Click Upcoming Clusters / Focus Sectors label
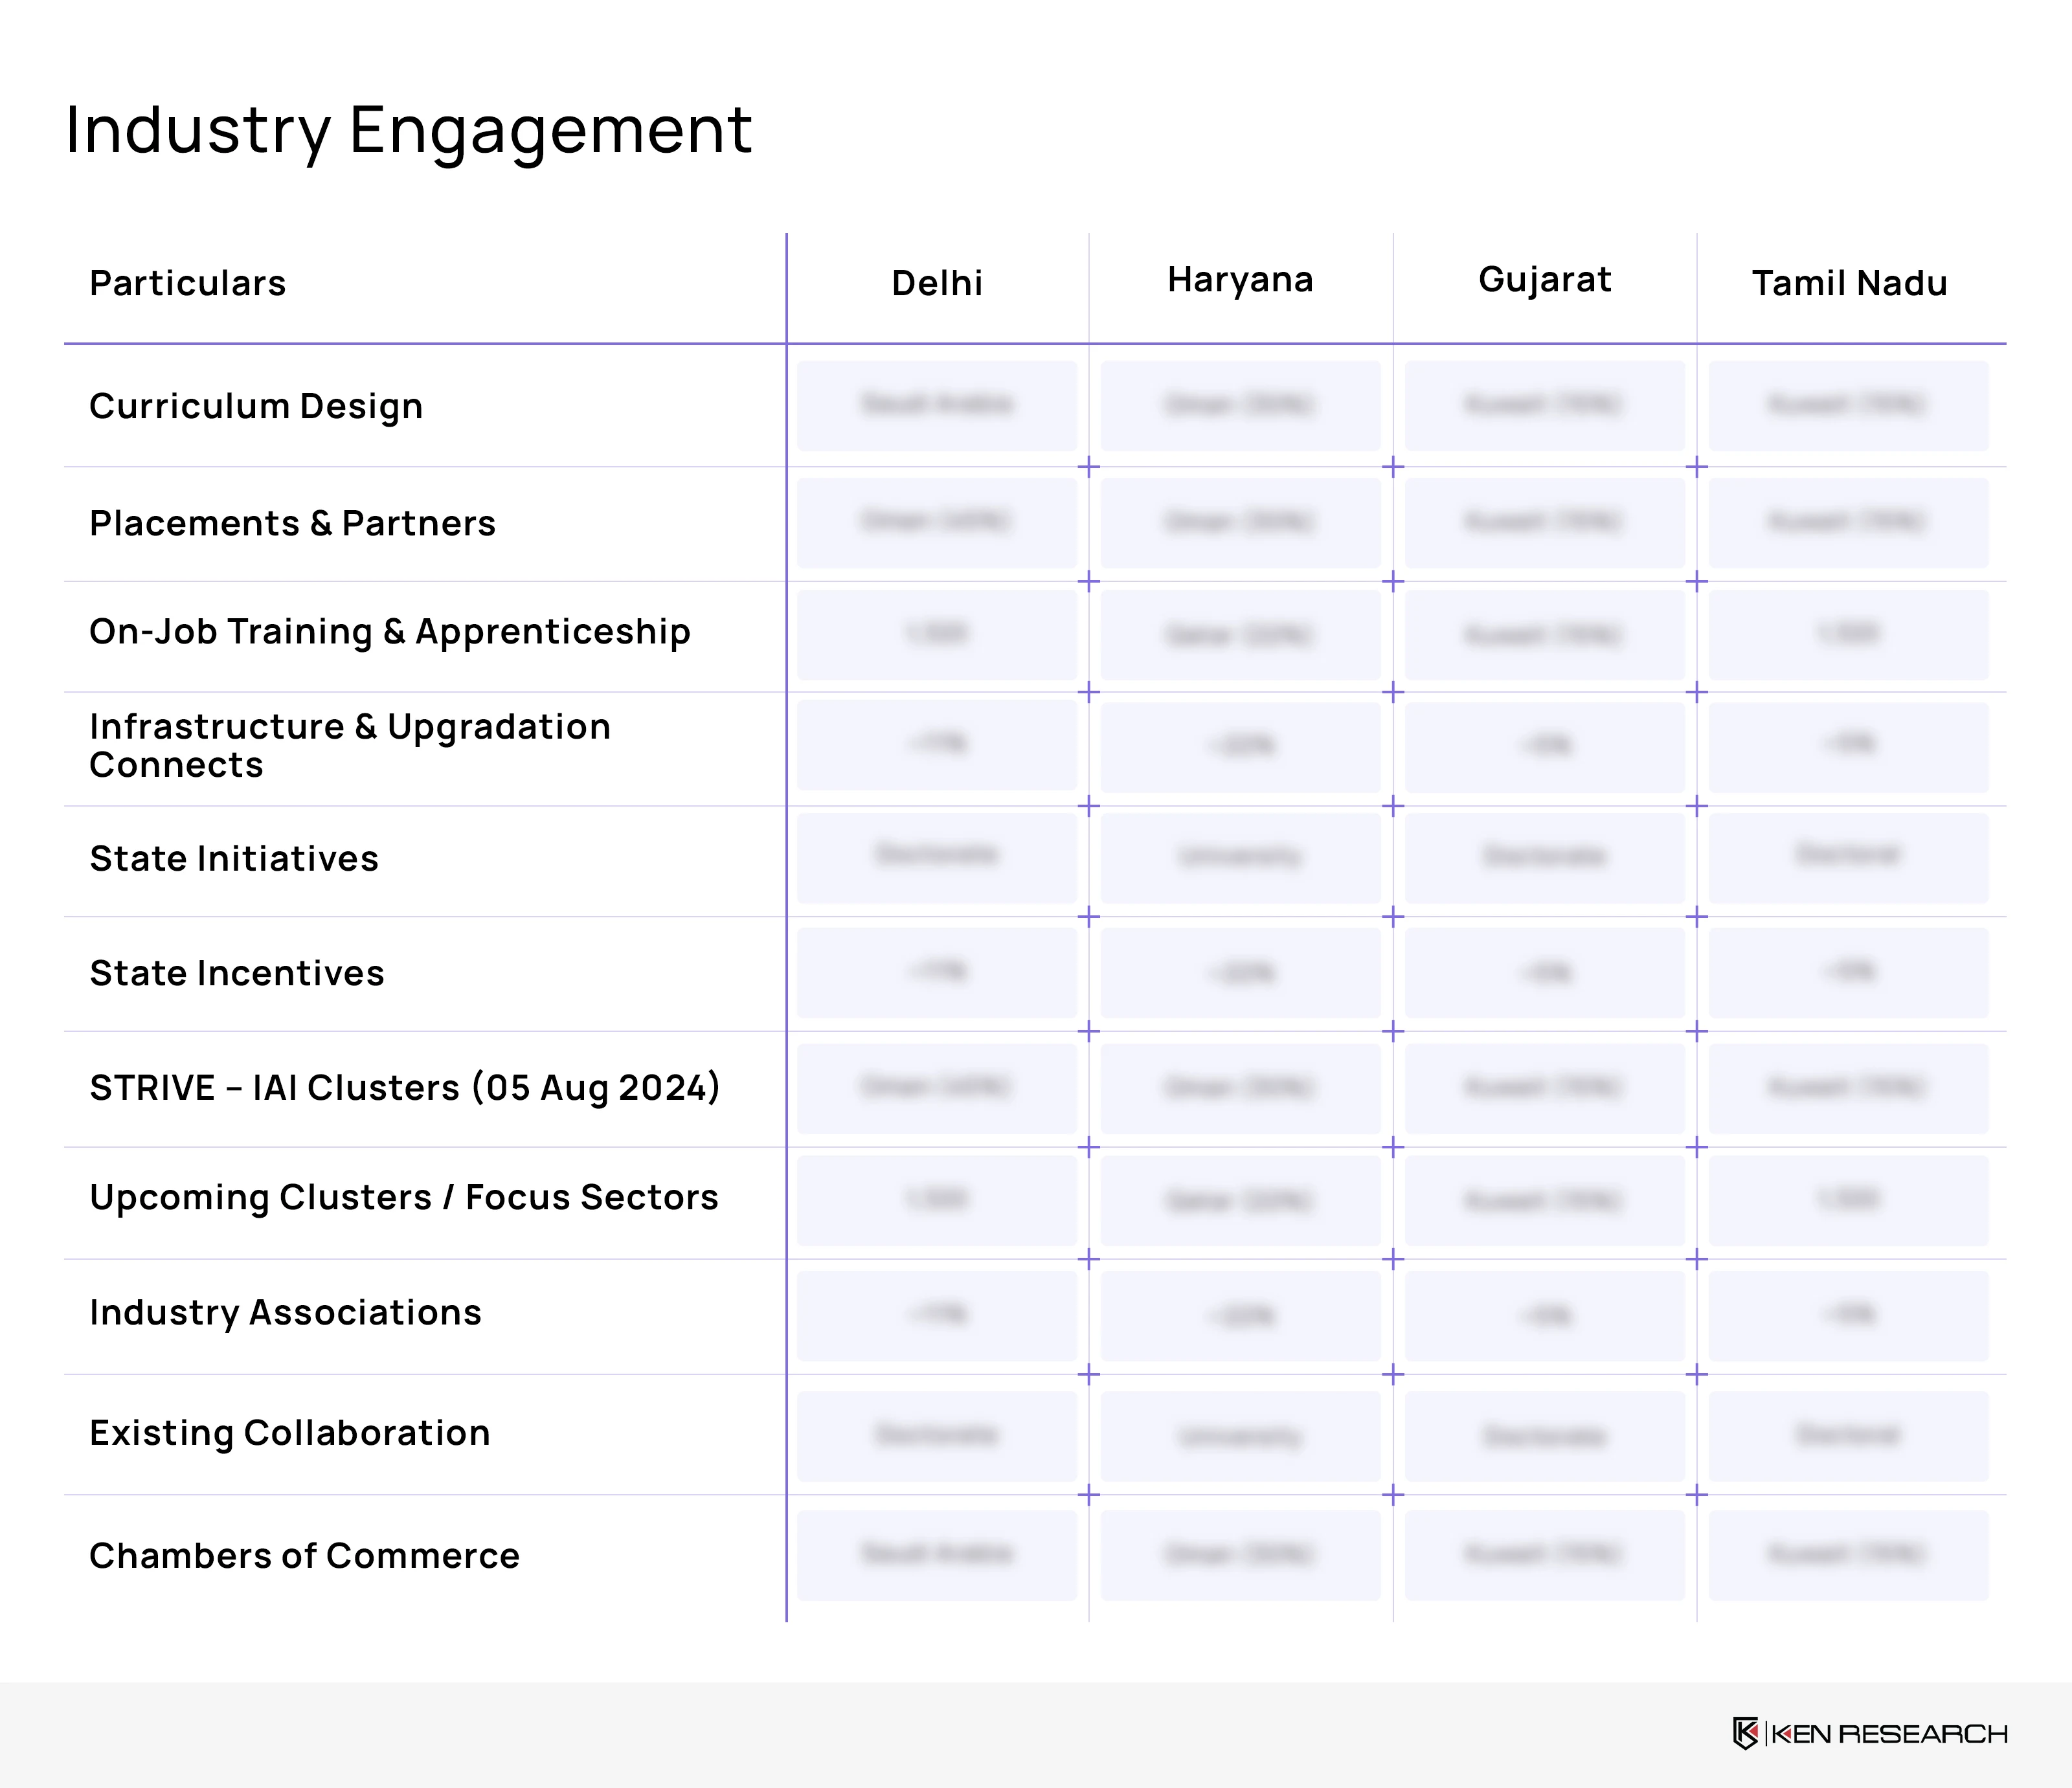This screenshot has width=2072, height=1788. pos(403,1197)
